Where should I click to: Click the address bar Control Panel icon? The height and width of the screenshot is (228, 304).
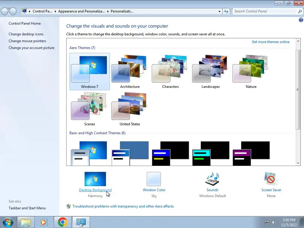point(24,11)
